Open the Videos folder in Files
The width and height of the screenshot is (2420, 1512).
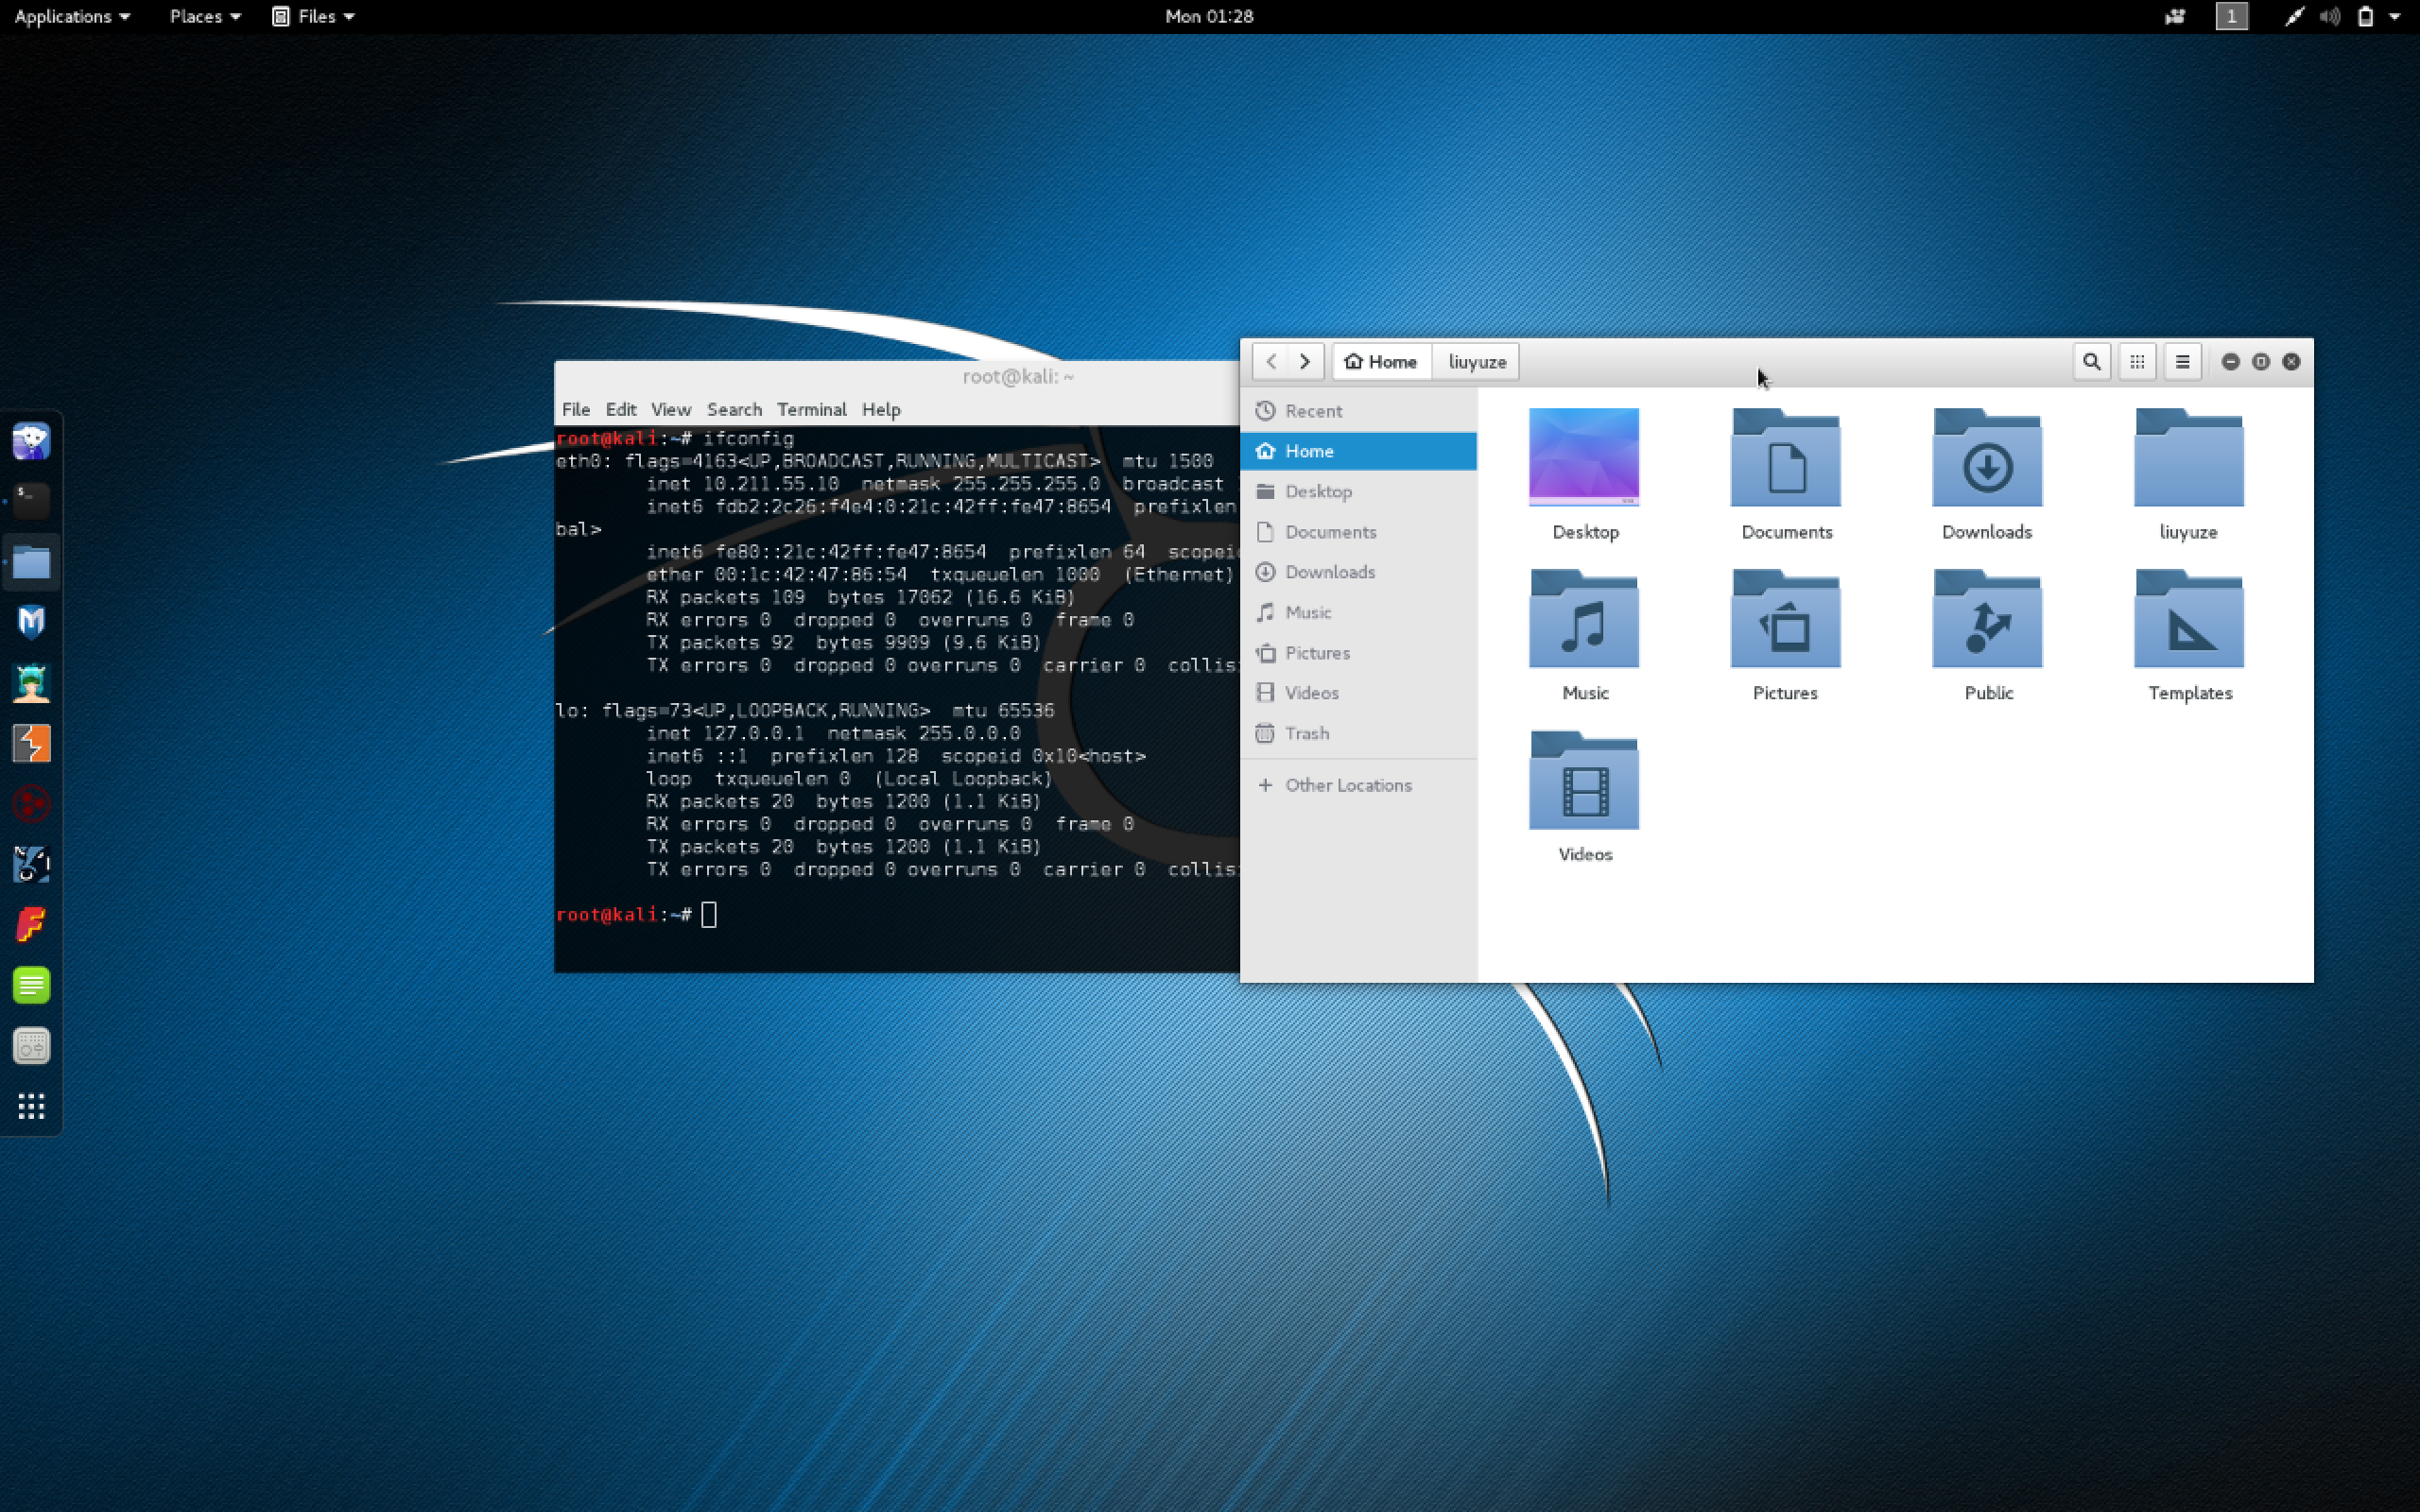(x=1584, y=780)
